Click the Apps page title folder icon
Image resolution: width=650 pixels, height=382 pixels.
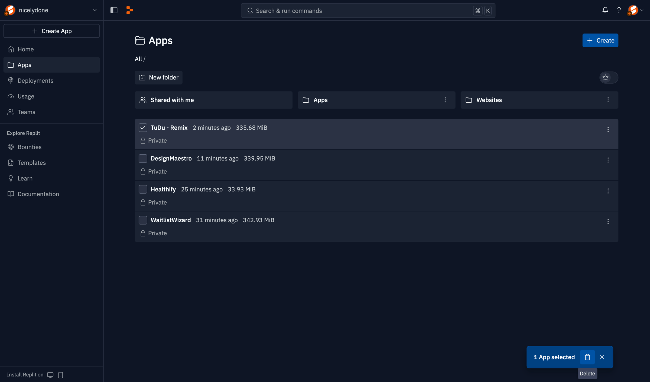click(x=140, y=40)
